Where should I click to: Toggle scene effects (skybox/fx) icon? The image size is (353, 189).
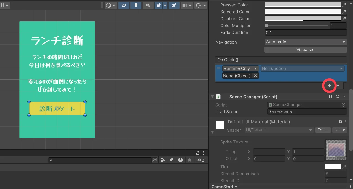[159, 5]
